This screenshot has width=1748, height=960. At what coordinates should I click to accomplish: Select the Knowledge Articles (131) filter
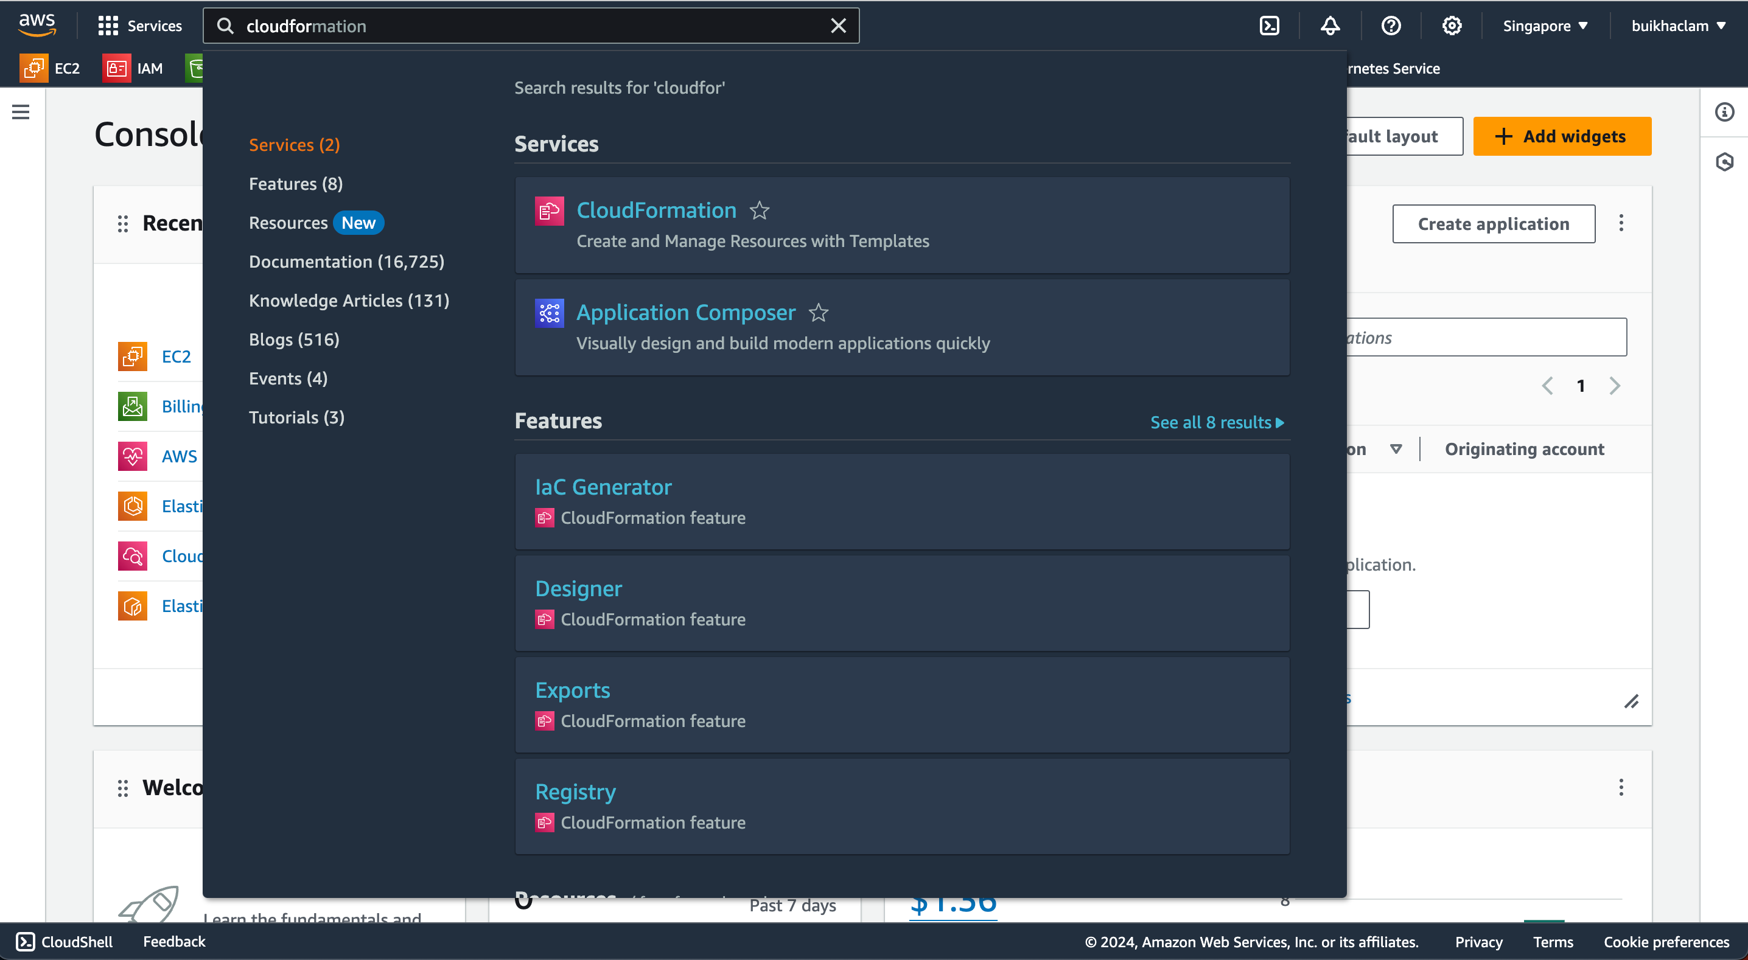pyautogui.click(x=349, y=301)
